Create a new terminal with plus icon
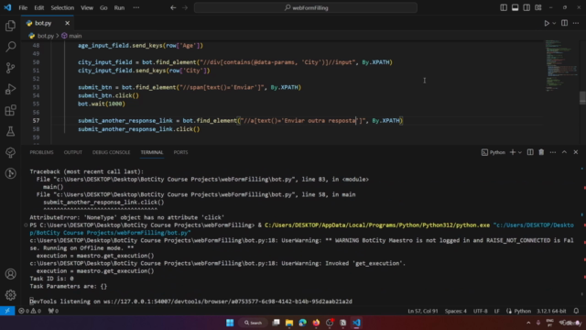The height and width of the screenshot is (330, 586). pyautogui.click(x=513, y=152)
